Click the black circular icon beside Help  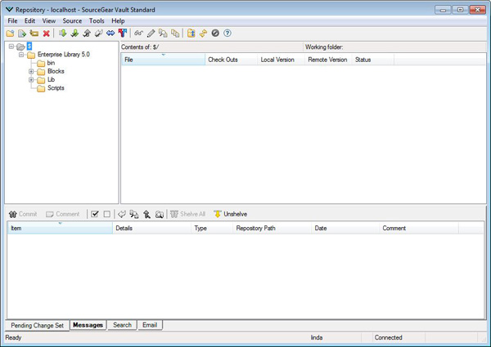click(x=215, y=33)
